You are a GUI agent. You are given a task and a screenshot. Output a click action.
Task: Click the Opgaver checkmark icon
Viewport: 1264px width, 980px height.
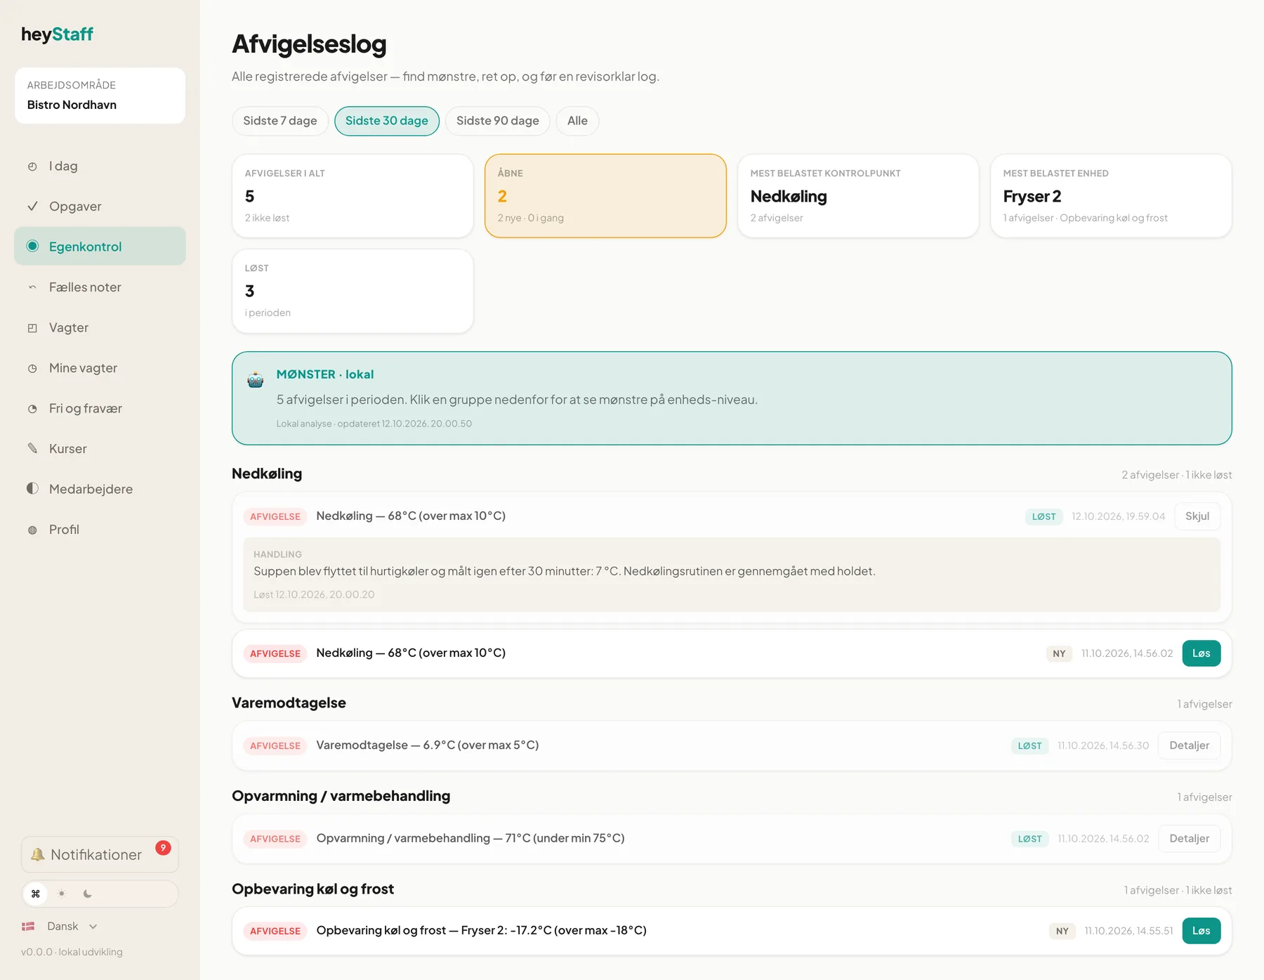(x=32, y=207)
